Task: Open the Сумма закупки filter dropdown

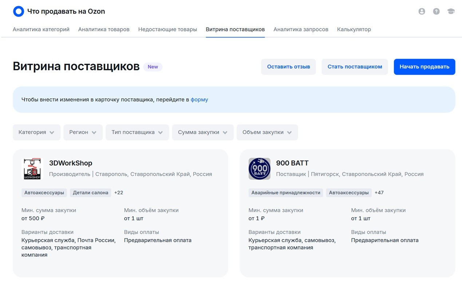Action: coord(203,132)
